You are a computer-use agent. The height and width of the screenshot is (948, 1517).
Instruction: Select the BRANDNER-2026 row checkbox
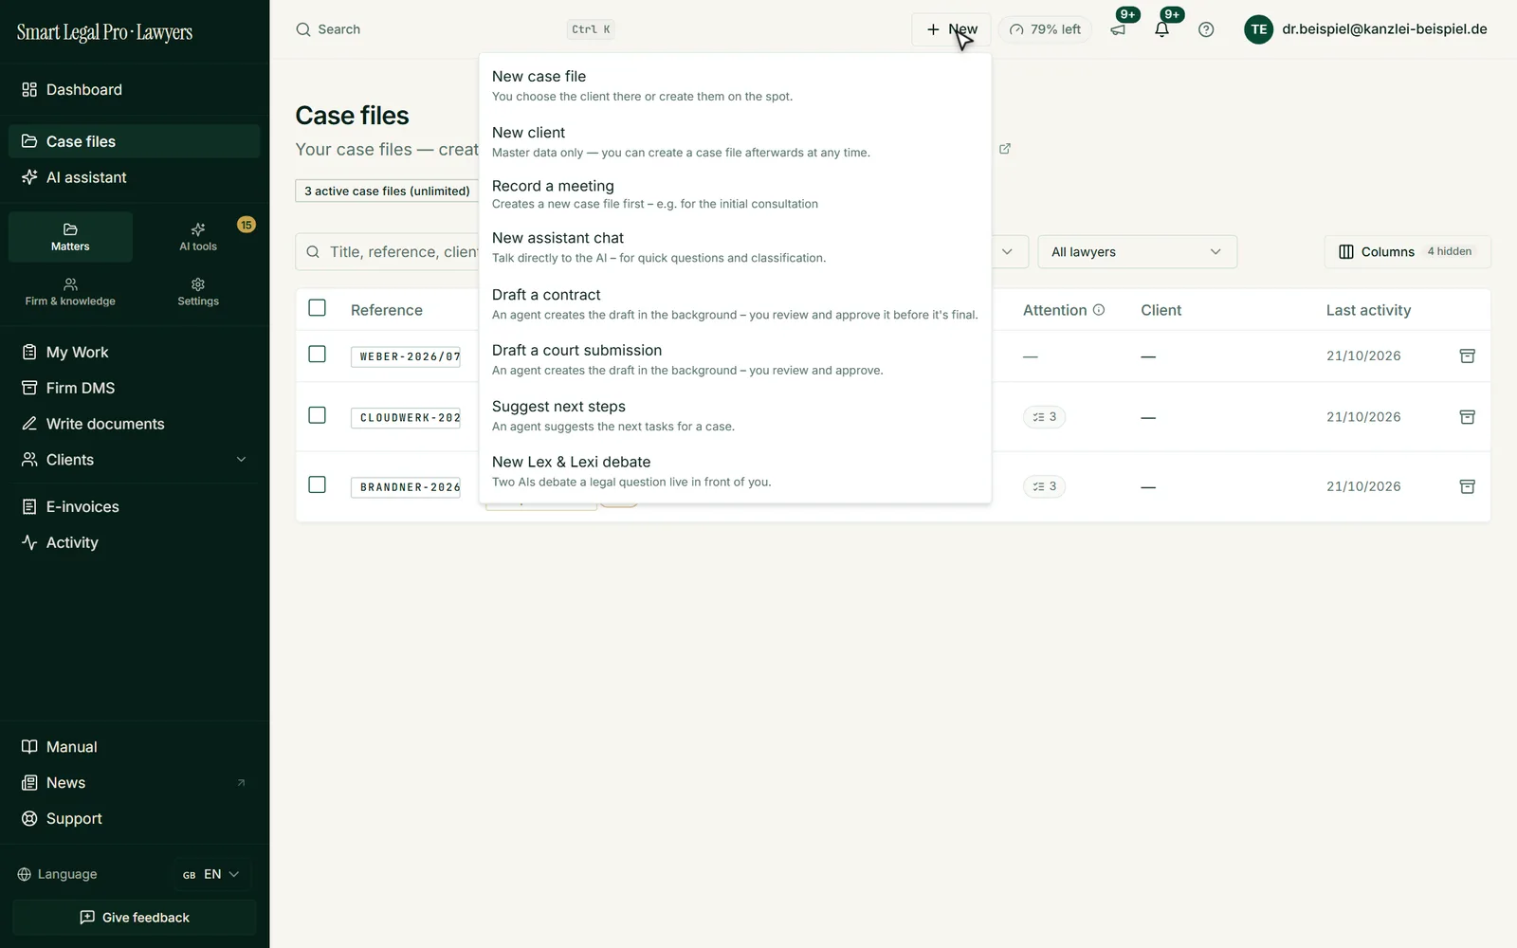[317, 484]
